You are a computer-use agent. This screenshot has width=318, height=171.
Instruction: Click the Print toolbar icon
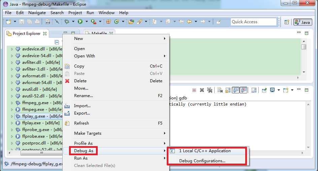pyautogui.click(x=37, y=22)
